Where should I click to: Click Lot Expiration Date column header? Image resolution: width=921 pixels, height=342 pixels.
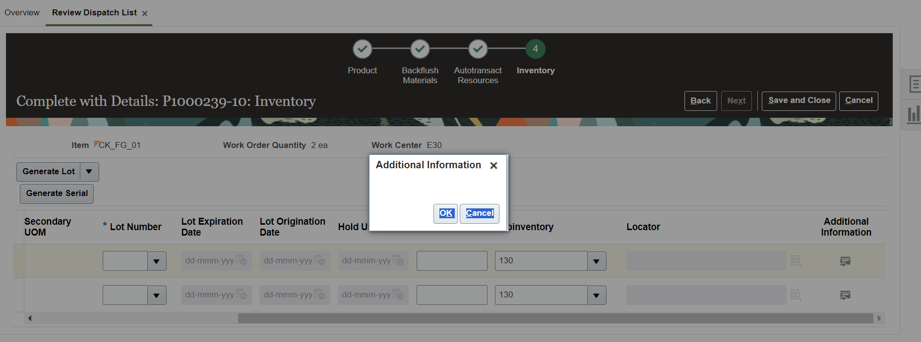[212, 227]
